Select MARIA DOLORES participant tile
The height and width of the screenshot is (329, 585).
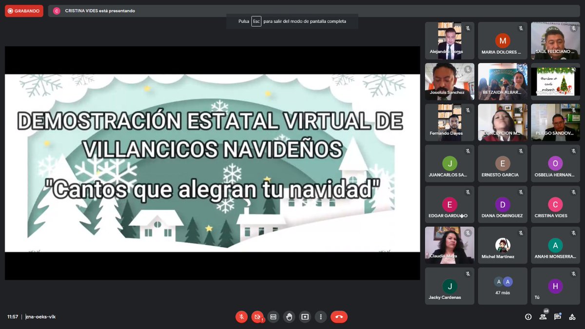pyautogui.click(x=502, y=40)
